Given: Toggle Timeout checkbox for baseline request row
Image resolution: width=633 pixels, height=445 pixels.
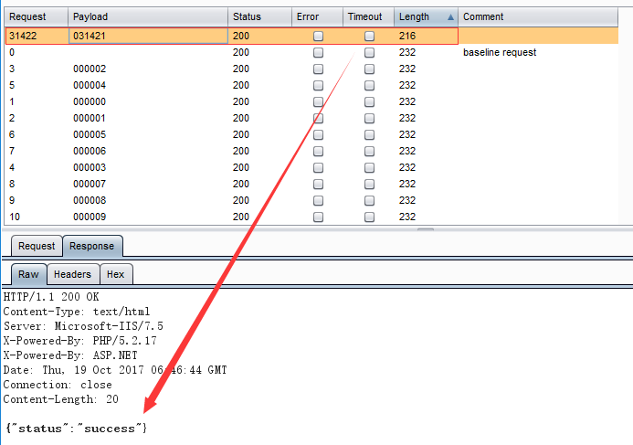Looking at the screenshot, I should point(369,52).
